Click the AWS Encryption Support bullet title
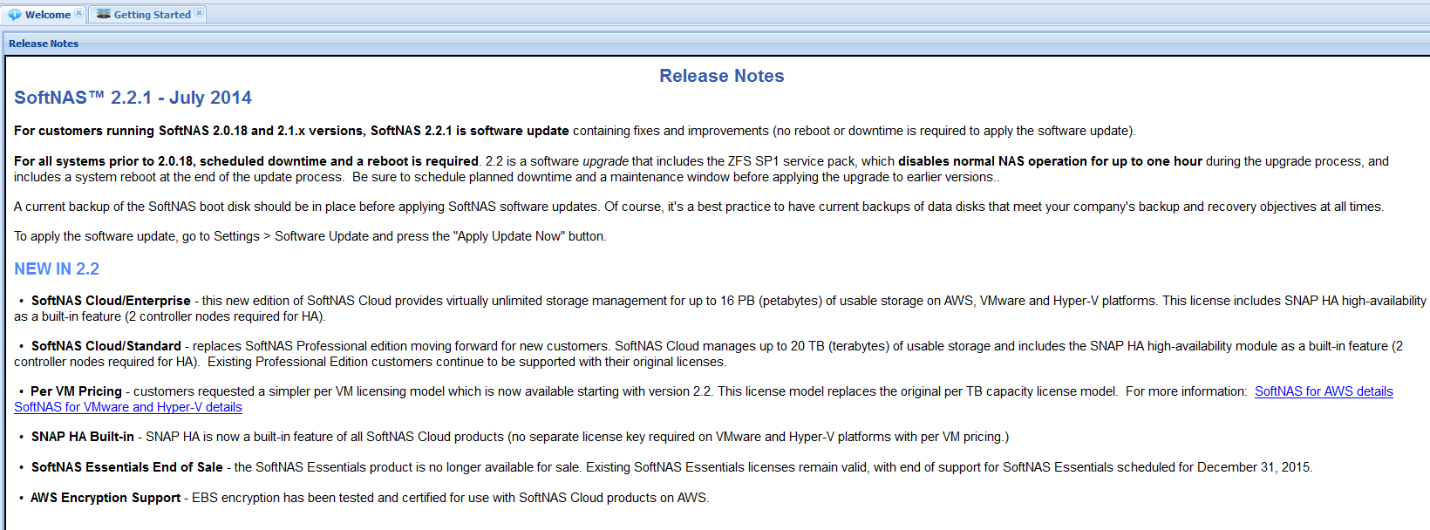This screenshot has width=1430, height=530. click(106, 498)
